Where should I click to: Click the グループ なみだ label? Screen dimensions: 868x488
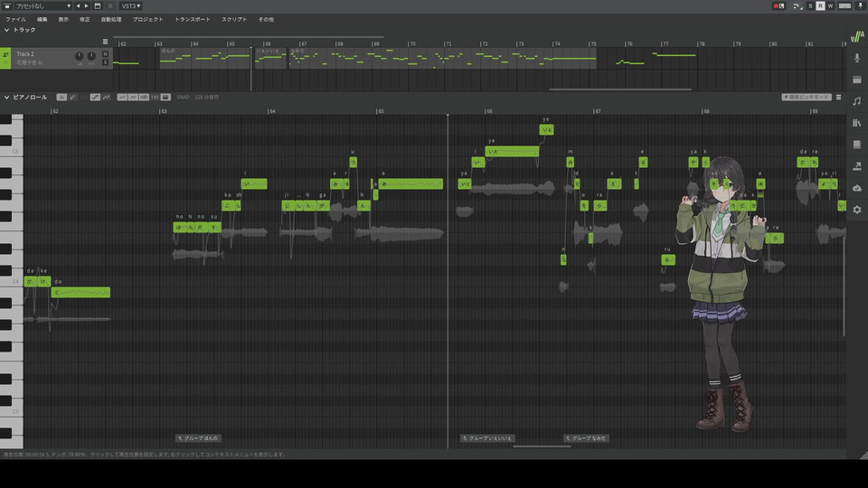(x=586, y=438)
